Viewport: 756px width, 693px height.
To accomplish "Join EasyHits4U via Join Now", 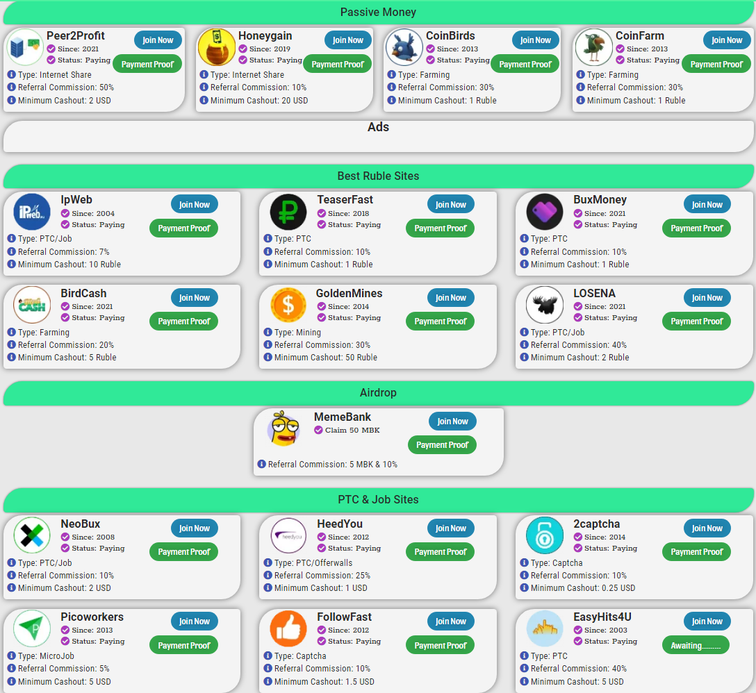I will [x=707, y=621].
